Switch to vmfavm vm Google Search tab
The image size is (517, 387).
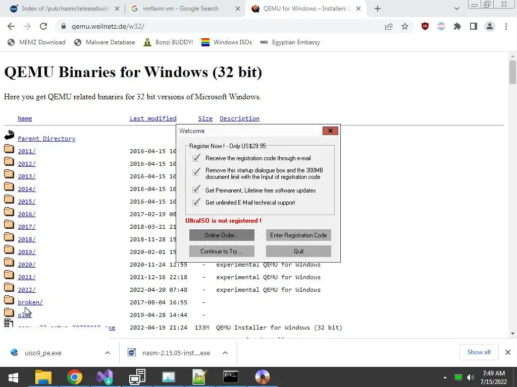coord(185,9)
